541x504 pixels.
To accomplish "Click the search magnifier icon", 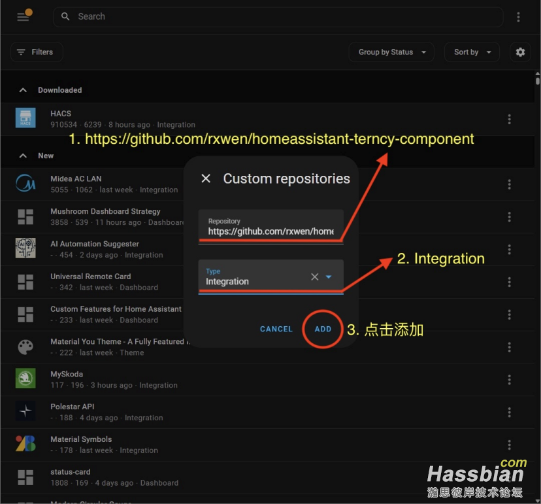I will point(65,16).
